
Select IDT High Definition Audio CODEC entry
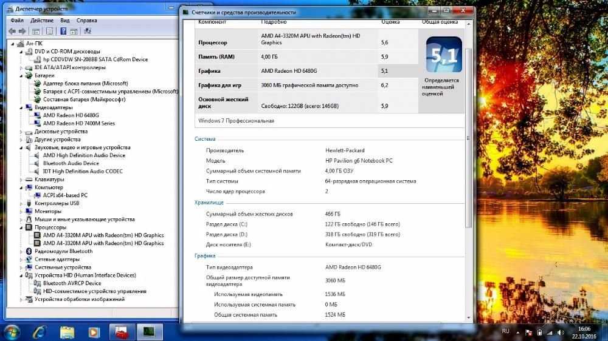[83, 172]
